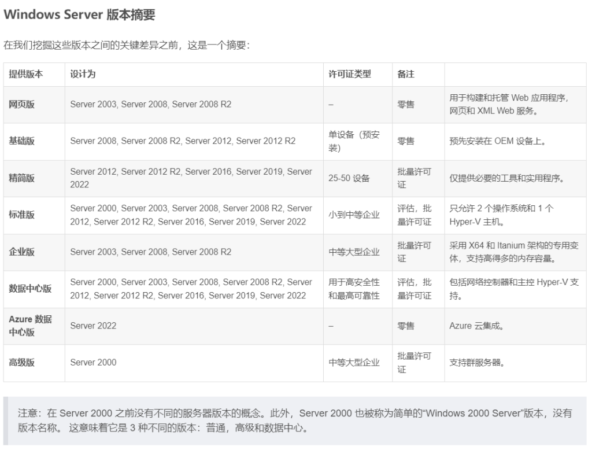Click the server list in the 企业版 row
592x450 pixels.
click(x=151, y=252)
